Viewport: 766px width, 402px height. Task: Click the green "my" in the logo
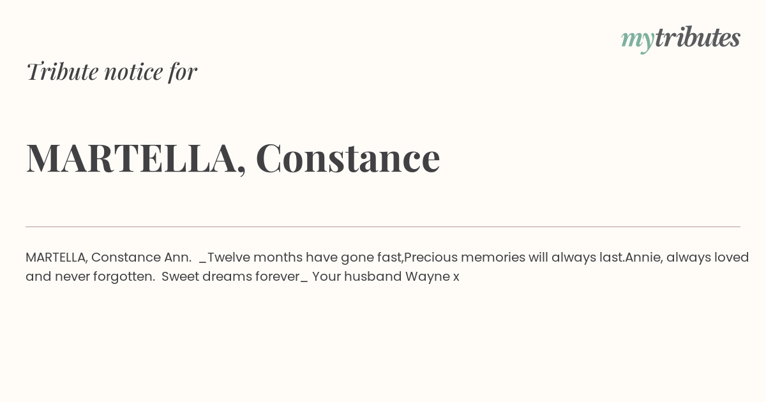637,40
